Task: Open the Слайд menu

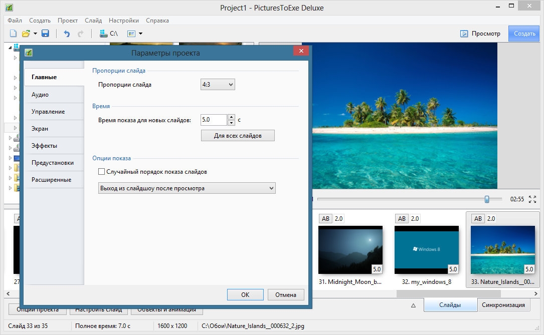Action: [93, 21]
